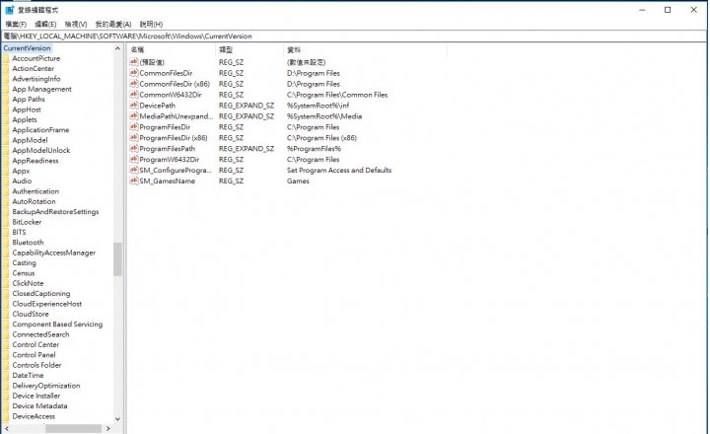Select the Component Based Servicing key

pyautogui.click(x=57, y=325)
